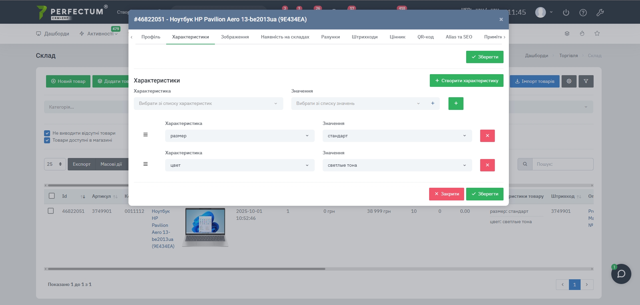Screen dimensions: 640x305
Task: Delete the размер characteristic row
Action: point(487,136)
